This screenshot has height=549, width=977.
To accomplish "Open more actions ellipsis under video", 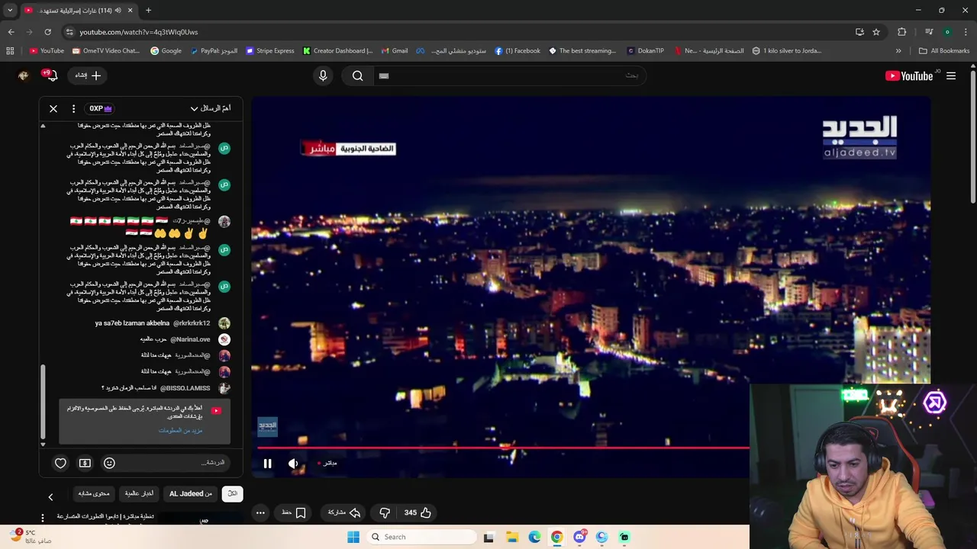I will pos(260,512).
